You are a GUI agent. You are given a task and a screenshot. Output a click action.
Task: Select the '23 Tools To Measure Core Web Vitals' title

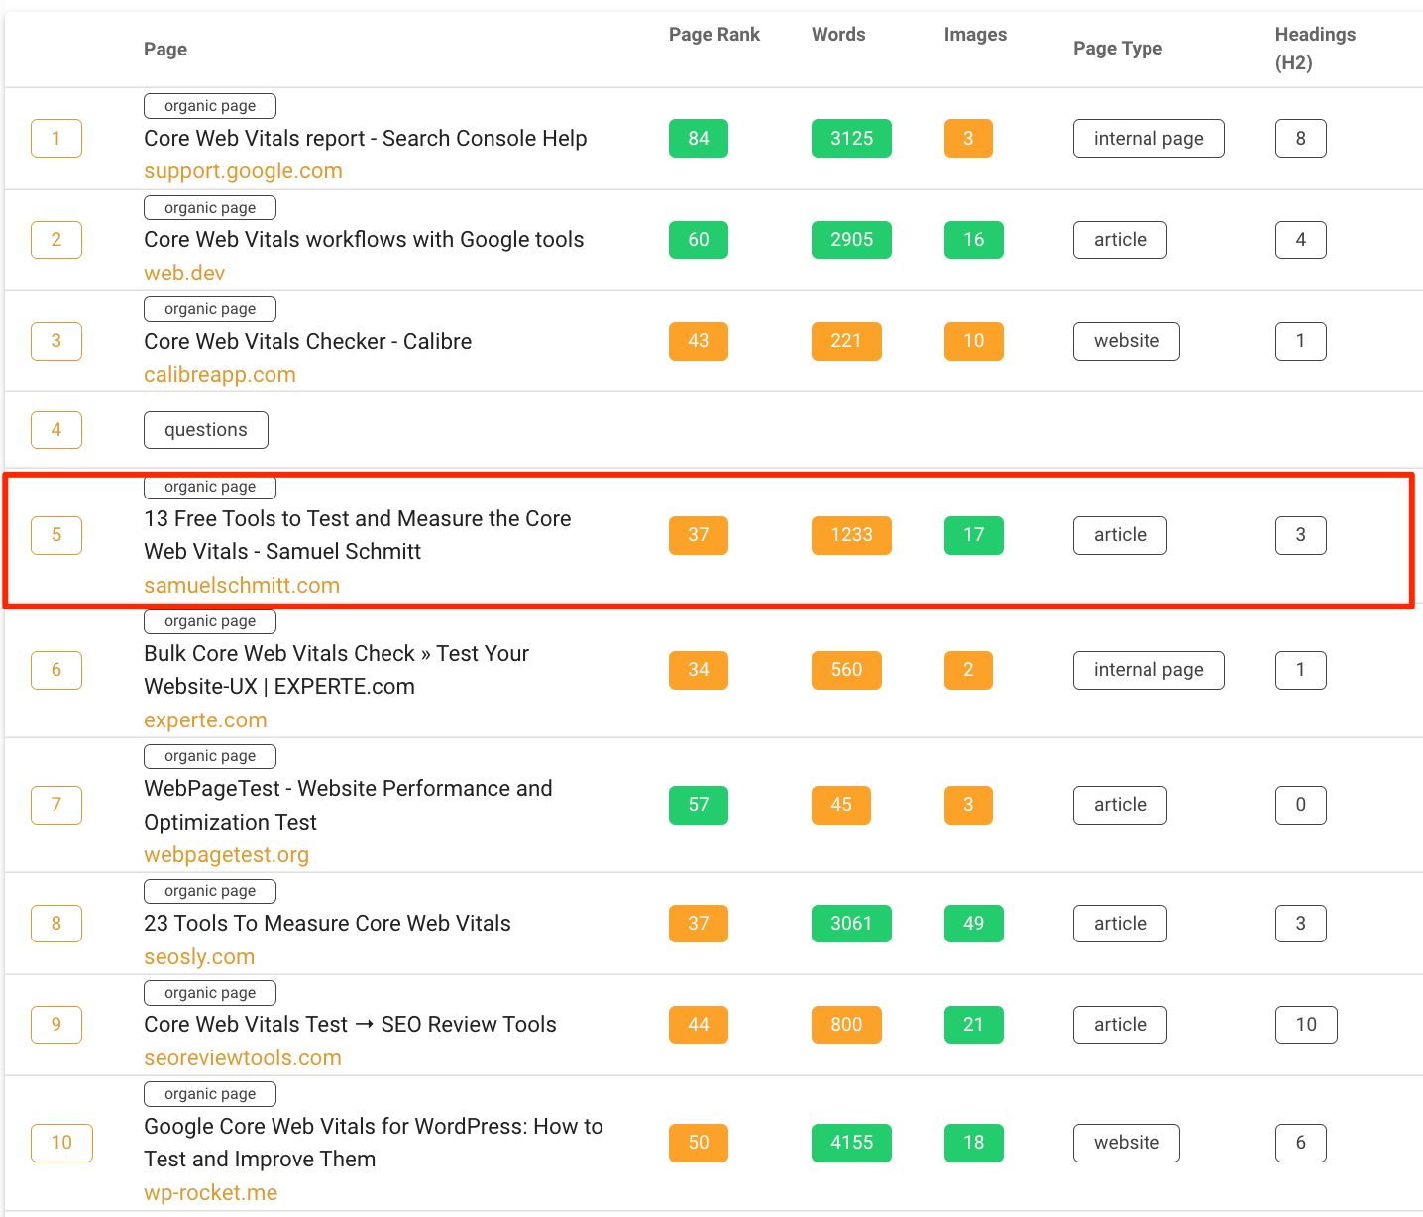[327, 924]
